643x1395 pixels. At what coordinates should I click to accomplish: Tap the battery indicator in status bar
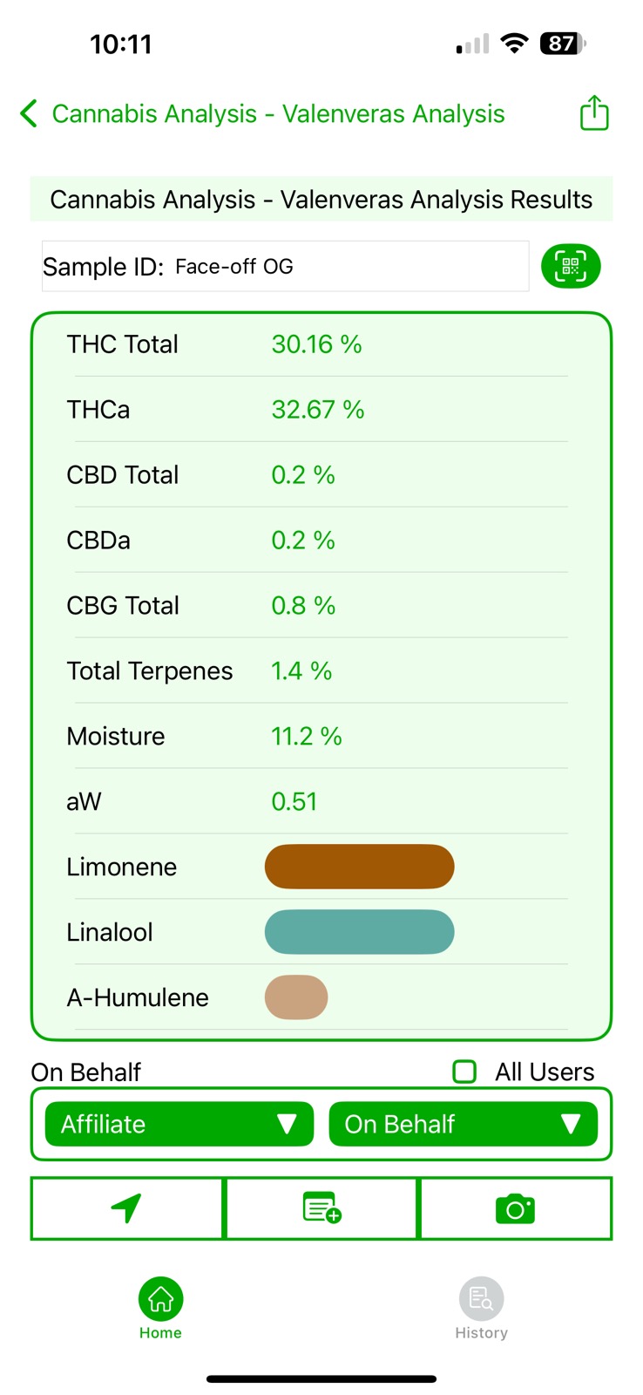(564, 44)
